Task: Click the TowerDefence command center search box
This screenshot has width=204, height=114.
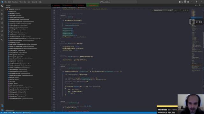Action: point(105,2)
